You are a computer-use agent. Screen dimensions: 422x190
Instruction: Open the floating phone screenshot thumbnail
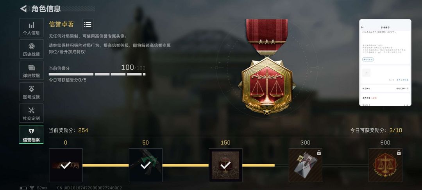pyautogui.click(x=385, y=63)
